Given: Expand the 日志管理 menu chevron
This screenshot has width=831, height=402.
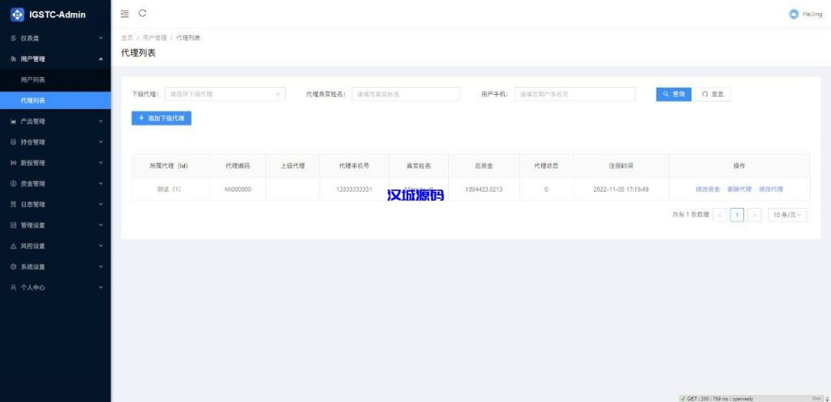Looking at the screenshot, I should (101, 205).
